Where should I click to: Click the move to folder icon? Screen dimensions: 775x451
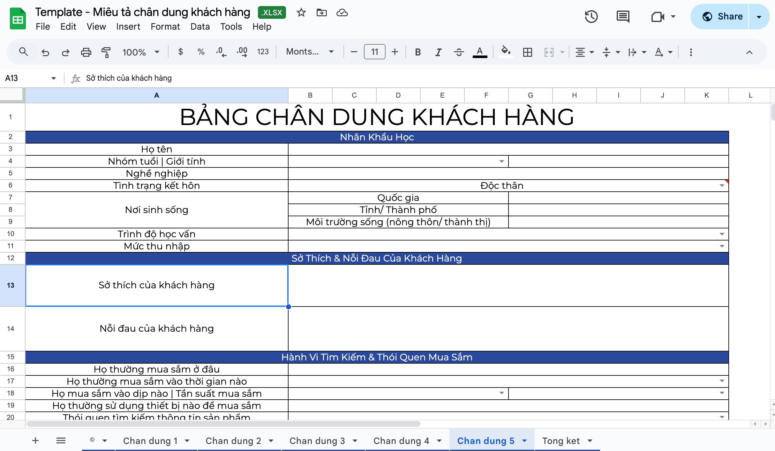[x=321, y=13]
